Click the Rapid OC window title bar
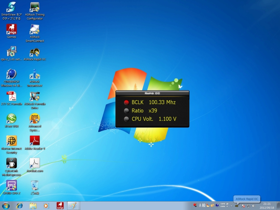 pos(152,94)
